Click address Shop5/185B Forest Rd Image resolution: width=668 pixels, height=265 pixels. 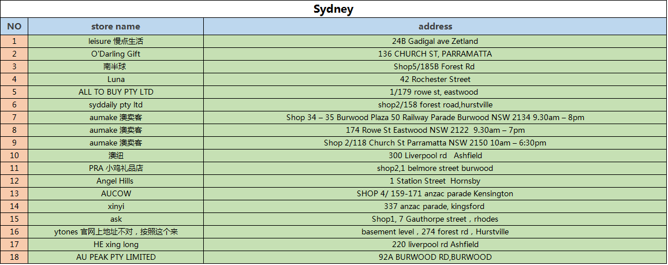tap(435, 67)
